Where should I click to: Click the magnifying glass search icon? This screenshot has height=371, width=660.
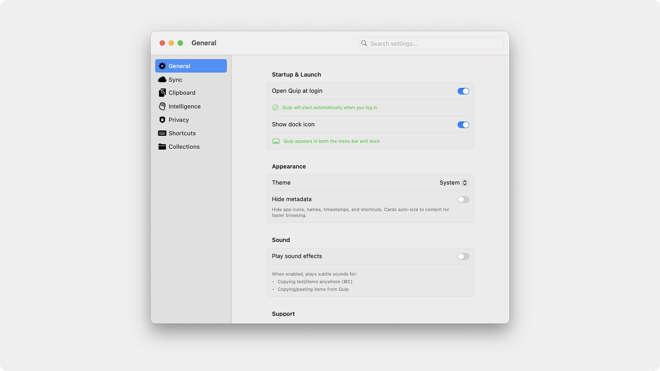coord(364,43)
